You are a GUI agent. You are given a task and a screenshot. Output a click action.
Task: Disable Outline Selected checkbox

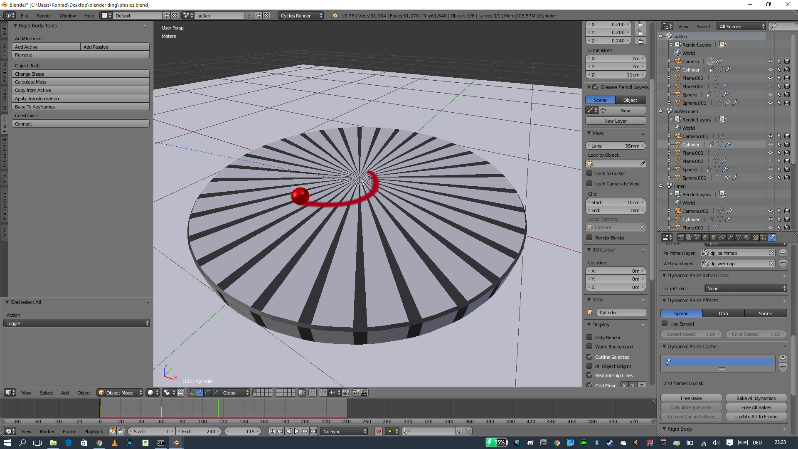[589, 357]
